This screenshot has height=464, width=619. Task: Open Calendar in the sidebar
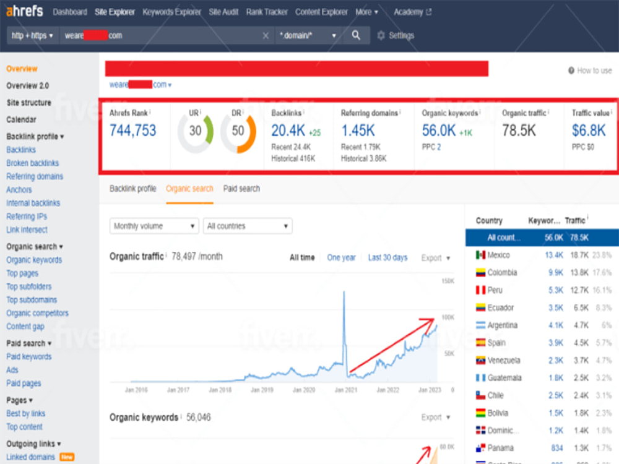[x=21, y=119]
